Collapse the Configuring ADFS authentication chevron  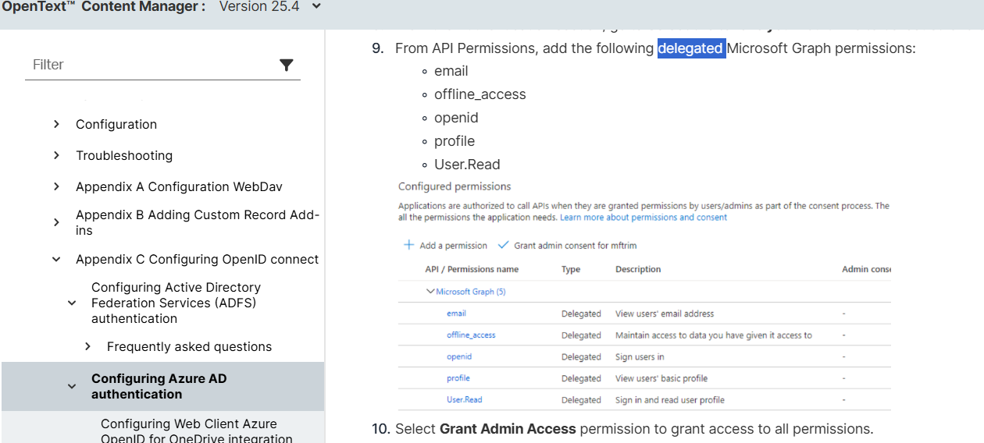pos(72,303)
